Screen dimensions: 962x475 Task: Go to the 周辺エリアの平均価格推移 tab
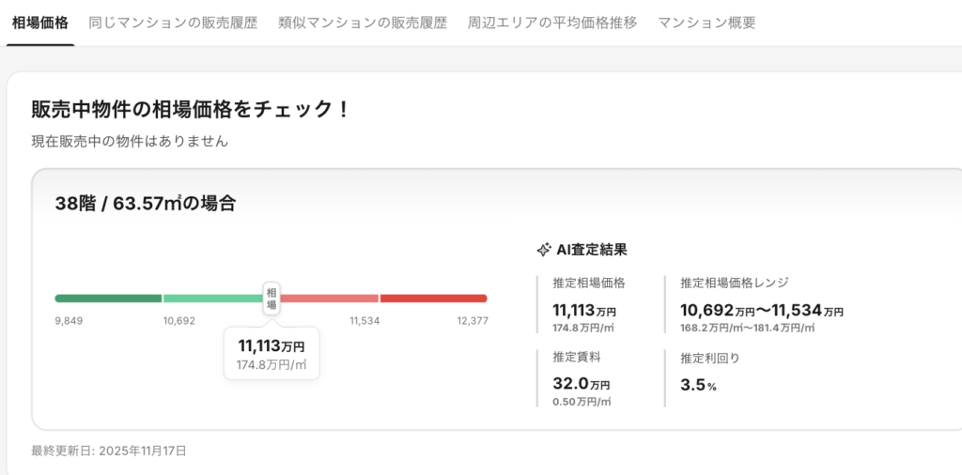[552, 23]
